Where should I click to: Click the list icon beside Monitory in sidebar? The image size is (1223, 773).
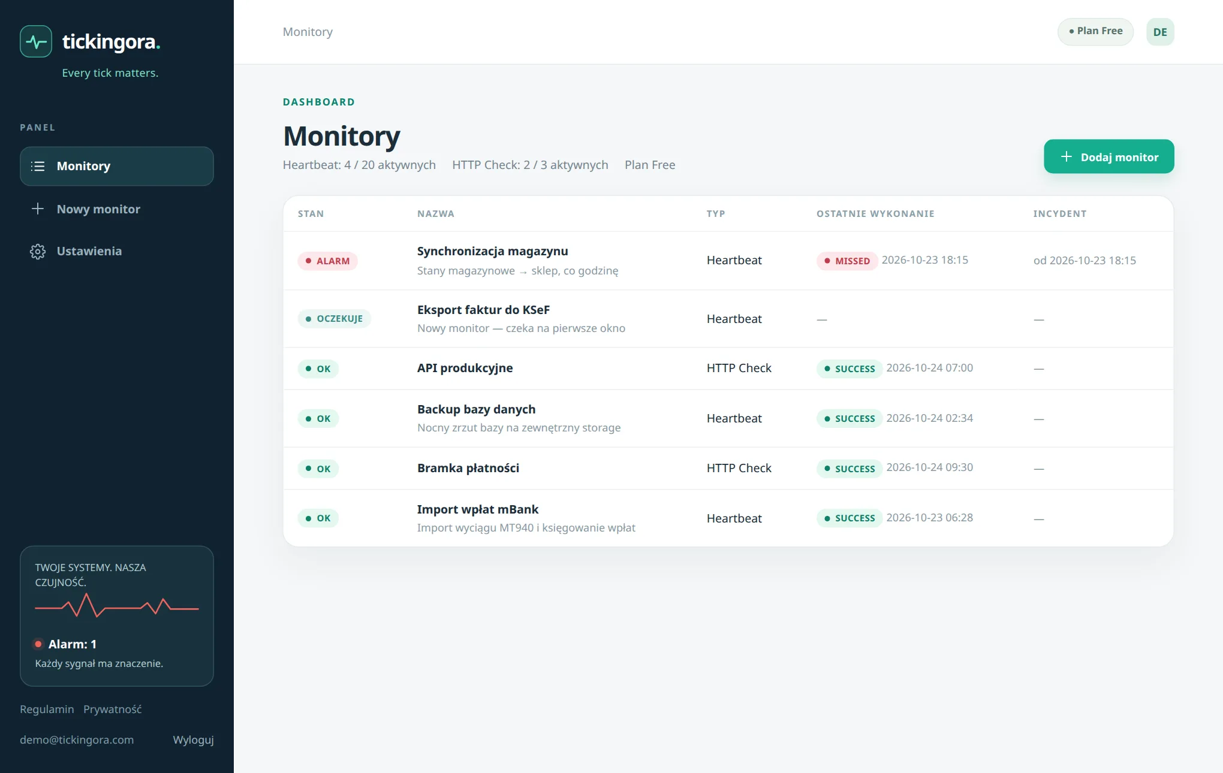pyautogui.click(x=38, y=166)
